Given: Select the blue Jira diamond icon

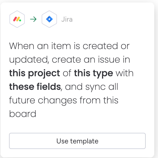Looking at the screenshot, I should (x=49, y=19).
